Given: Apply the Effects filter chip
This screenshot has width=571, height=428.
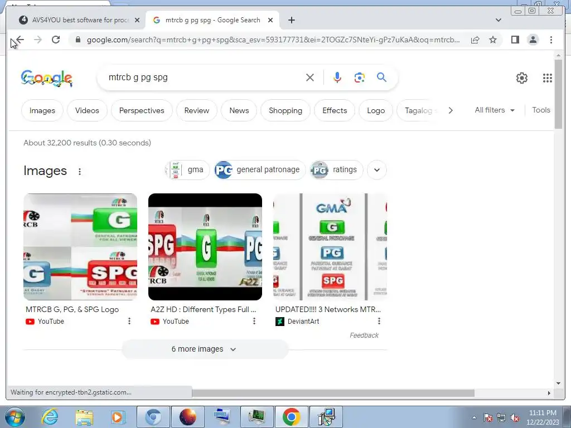Looking at the screenshot, I should [x=335, y=110].
